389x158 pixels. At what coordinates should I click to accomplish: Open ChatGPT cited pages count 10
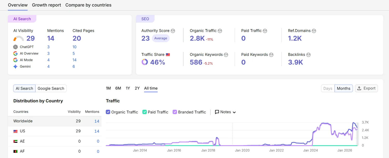click(74, 47)
